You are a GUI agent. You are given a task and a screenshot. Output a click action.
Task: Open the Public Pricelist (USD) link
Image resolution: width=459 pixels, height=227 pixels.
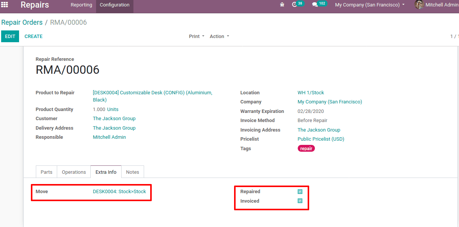pyautogui.click(x=321, y=139)
